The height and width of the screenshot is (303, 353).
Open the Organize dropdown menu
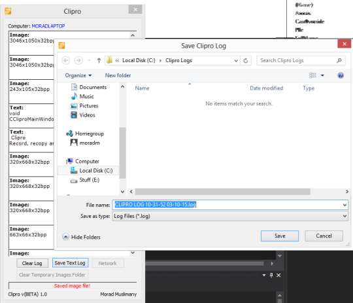point(78,75)
